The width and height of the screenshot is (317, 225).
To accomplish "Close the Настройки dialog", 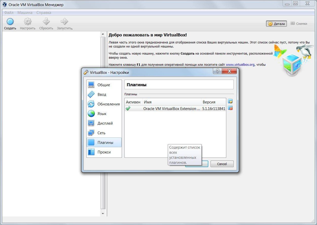I will click(229, 71).
